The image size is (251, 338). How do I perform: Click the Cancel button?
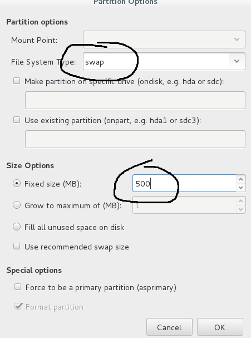[169, 327]
